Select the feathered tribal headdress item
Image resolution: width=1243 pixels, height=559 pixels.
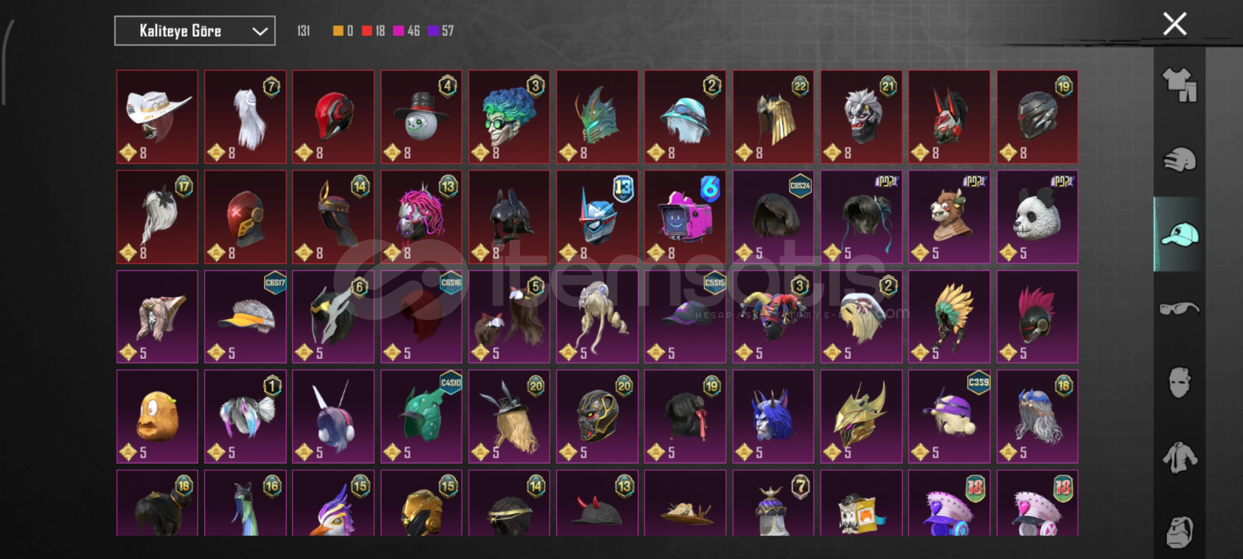(x=949, y=317)
